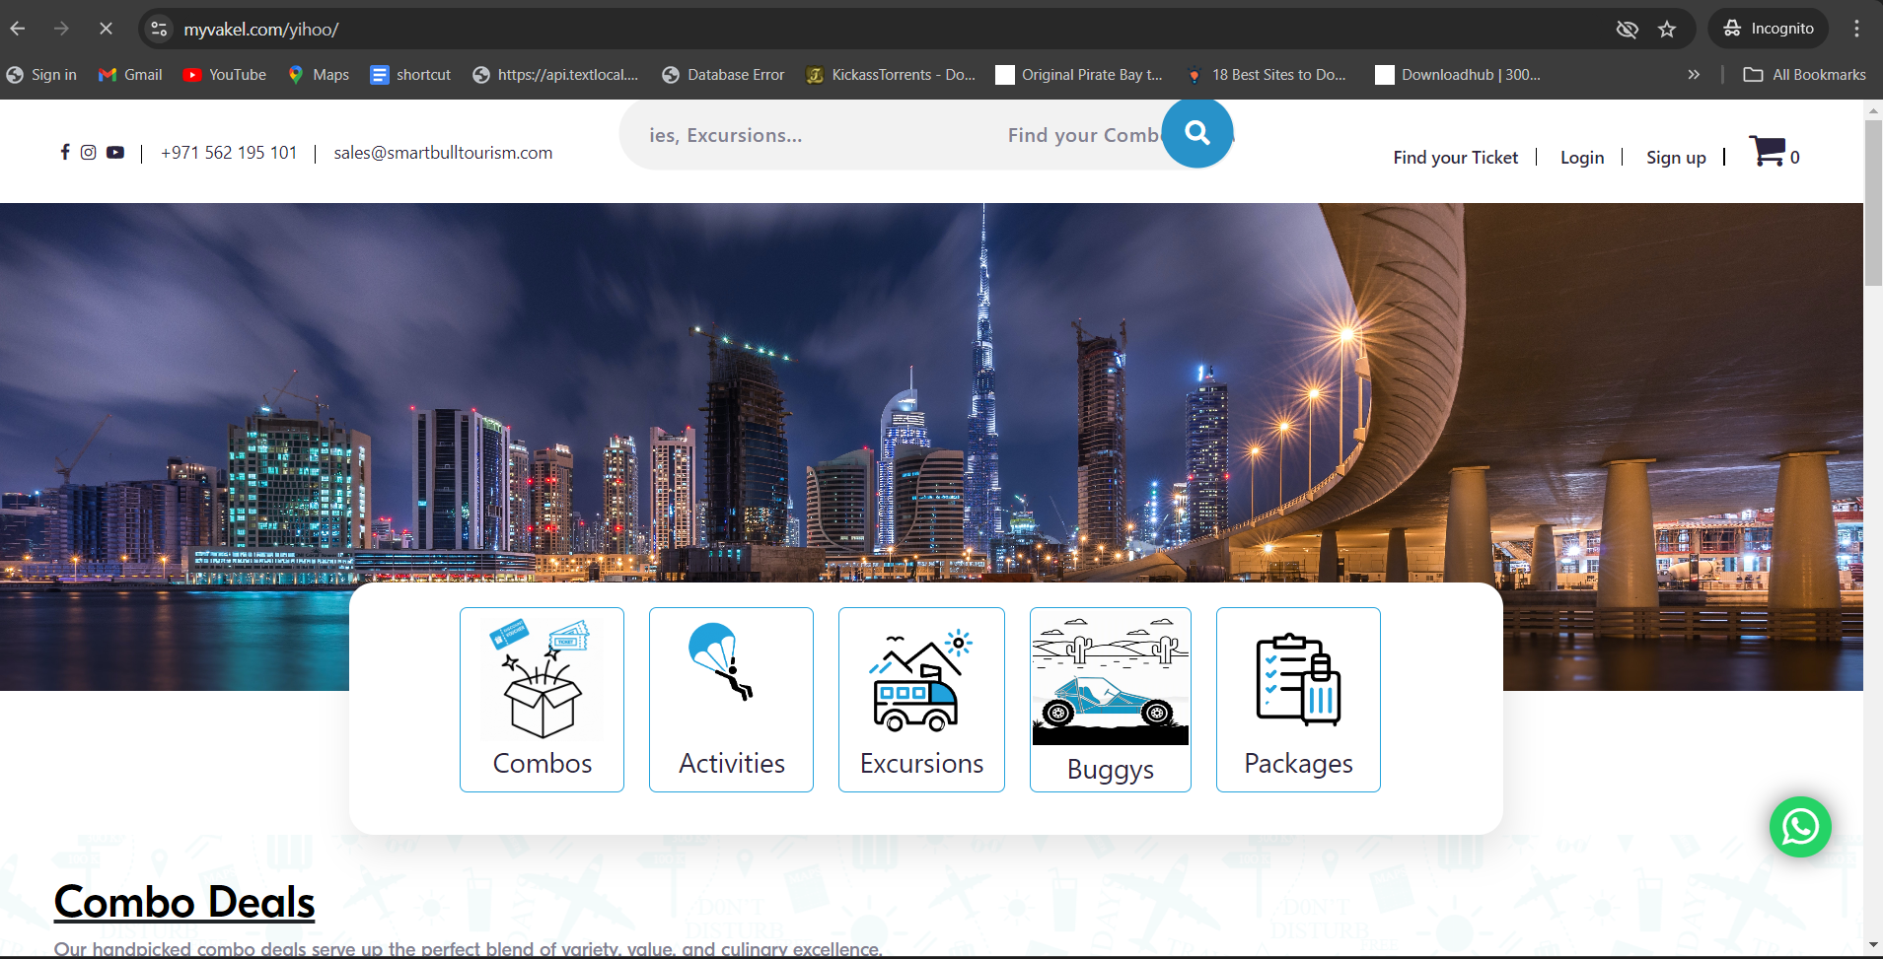Click the third-party cookies blocked eye icon
Screen dimensions: 1883x959
pyautogui.click(x=1627, y=29)
